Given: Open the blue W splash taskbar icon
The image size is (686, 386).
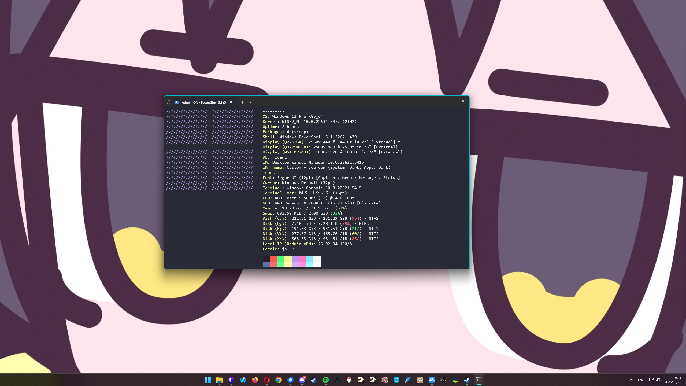Looking at the screenshot, I should click(x=243, y=380).
